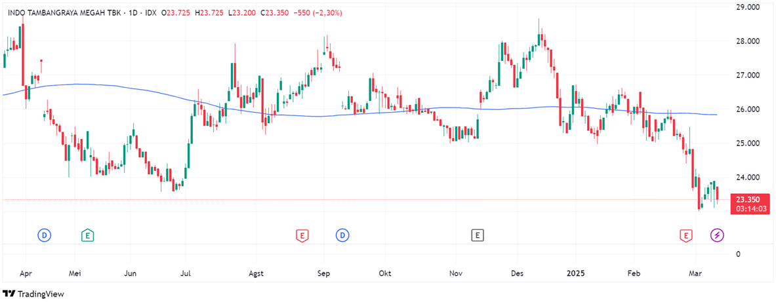Viewport: 776px width, 302px height.
Task: Click the purple lightning event marker
Action: point(717,236)
